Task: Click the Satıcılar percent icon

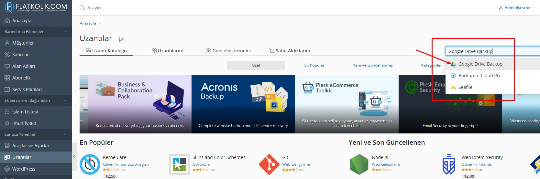Action: (7, 55)
